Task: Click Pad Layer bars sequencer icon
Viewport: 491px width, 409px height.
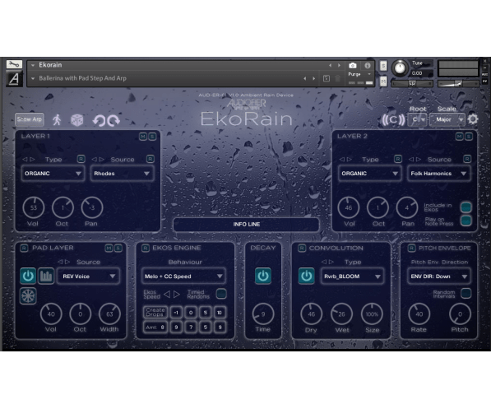Action: tap(46, 277)
